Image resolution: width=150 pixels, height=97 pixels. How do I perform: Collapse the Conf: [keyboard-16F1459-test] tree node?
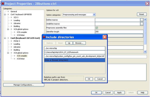pos(5,38)
